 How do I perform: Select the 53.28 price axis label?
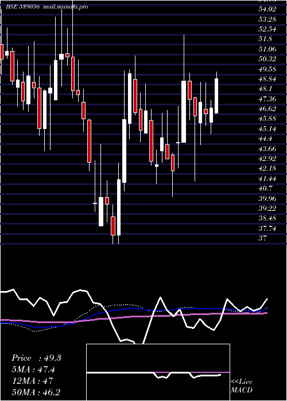(x=267, y=19)
